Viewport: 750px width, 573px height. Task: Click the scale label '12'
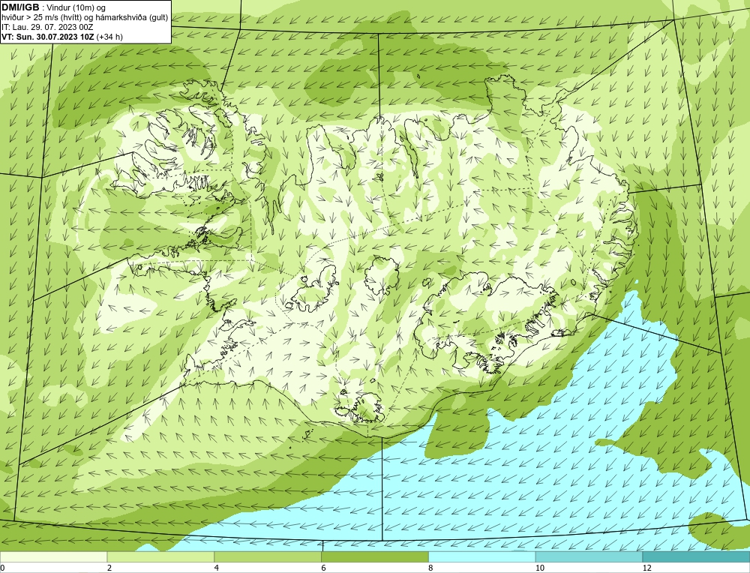tap(647, 568)
